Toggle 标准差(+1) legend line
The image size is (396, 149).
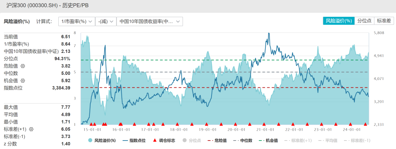(x=298, y=141)
